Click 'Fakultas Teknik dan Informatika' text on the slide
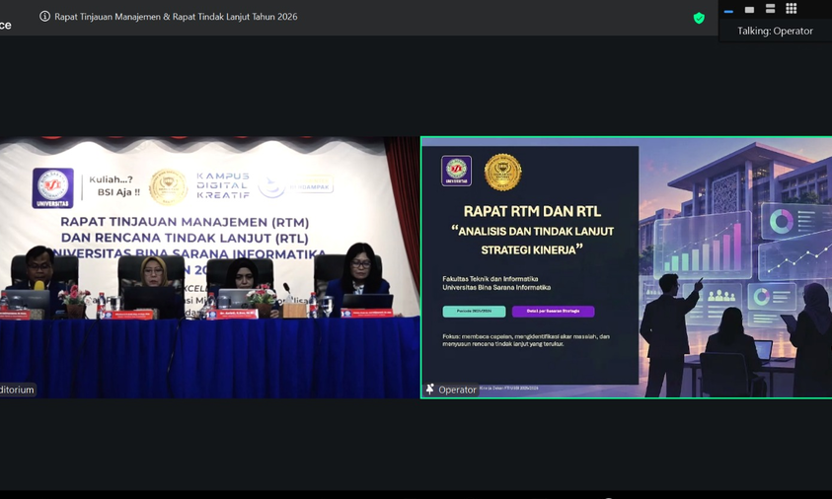832x499 pixels. 491,278
